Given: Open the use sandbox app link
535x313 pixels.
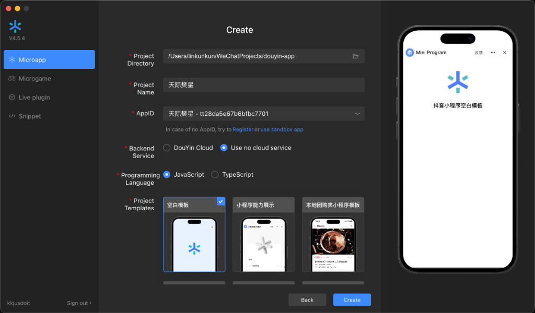Looking at the screenshot, I should coord(282,129).
